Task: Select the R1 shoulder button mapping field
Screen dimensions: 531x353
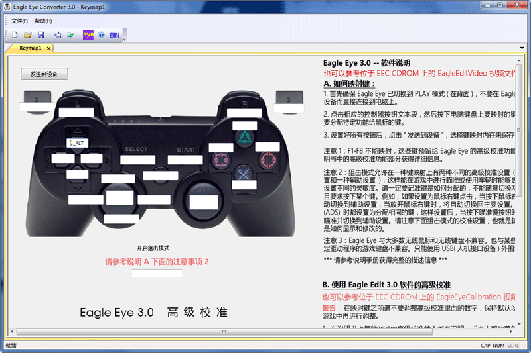Action: pyautogui.click(x=244, y=113)
